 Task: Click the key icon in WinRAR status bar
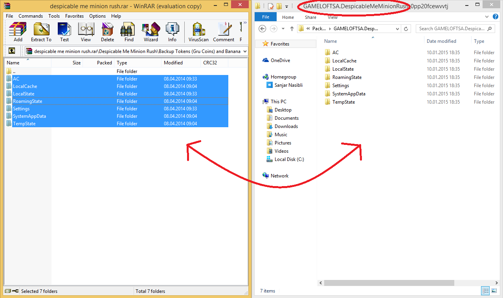click(15, 291)
